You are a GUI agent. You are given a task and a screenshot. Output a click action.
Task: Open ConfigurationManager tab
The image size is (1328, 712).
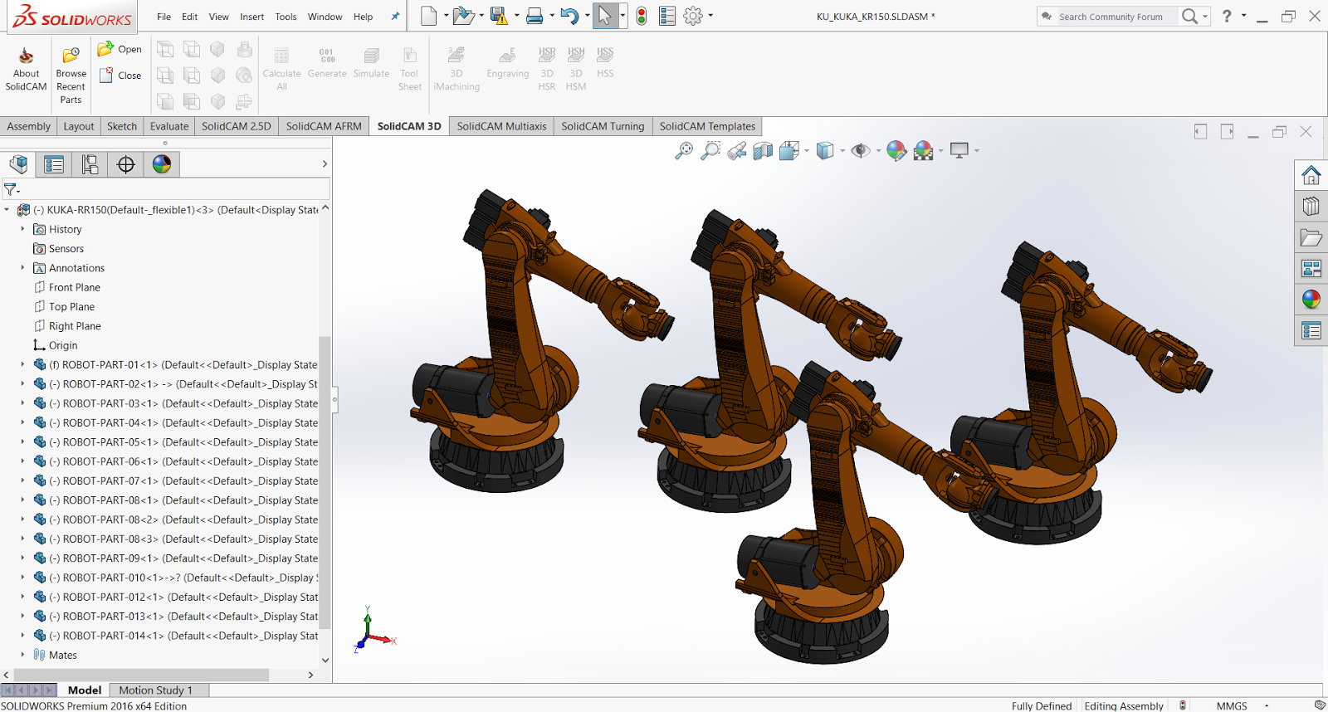click(x=90, y=163)
